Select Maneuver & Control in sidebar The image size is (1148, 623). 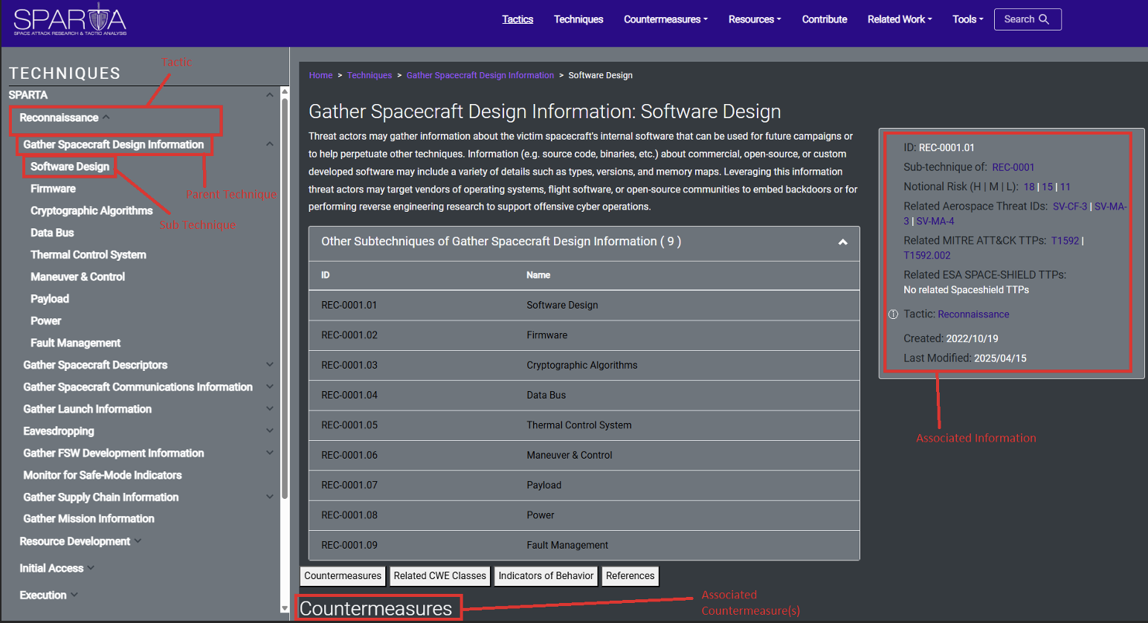pyautogui.click(x=77, y=277)
